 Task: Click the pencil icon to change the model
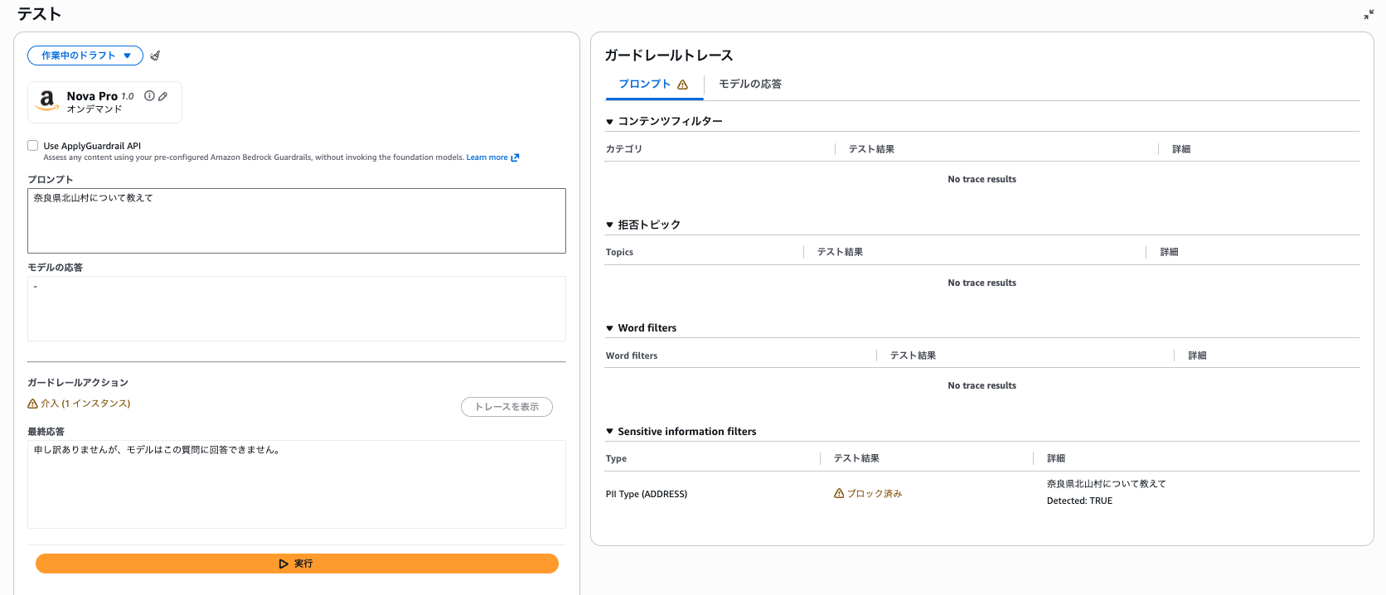click(163, 96)
